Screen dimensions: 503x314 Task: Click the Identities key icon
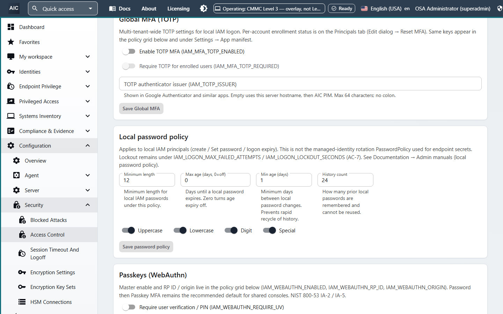(x=11, y=72)
